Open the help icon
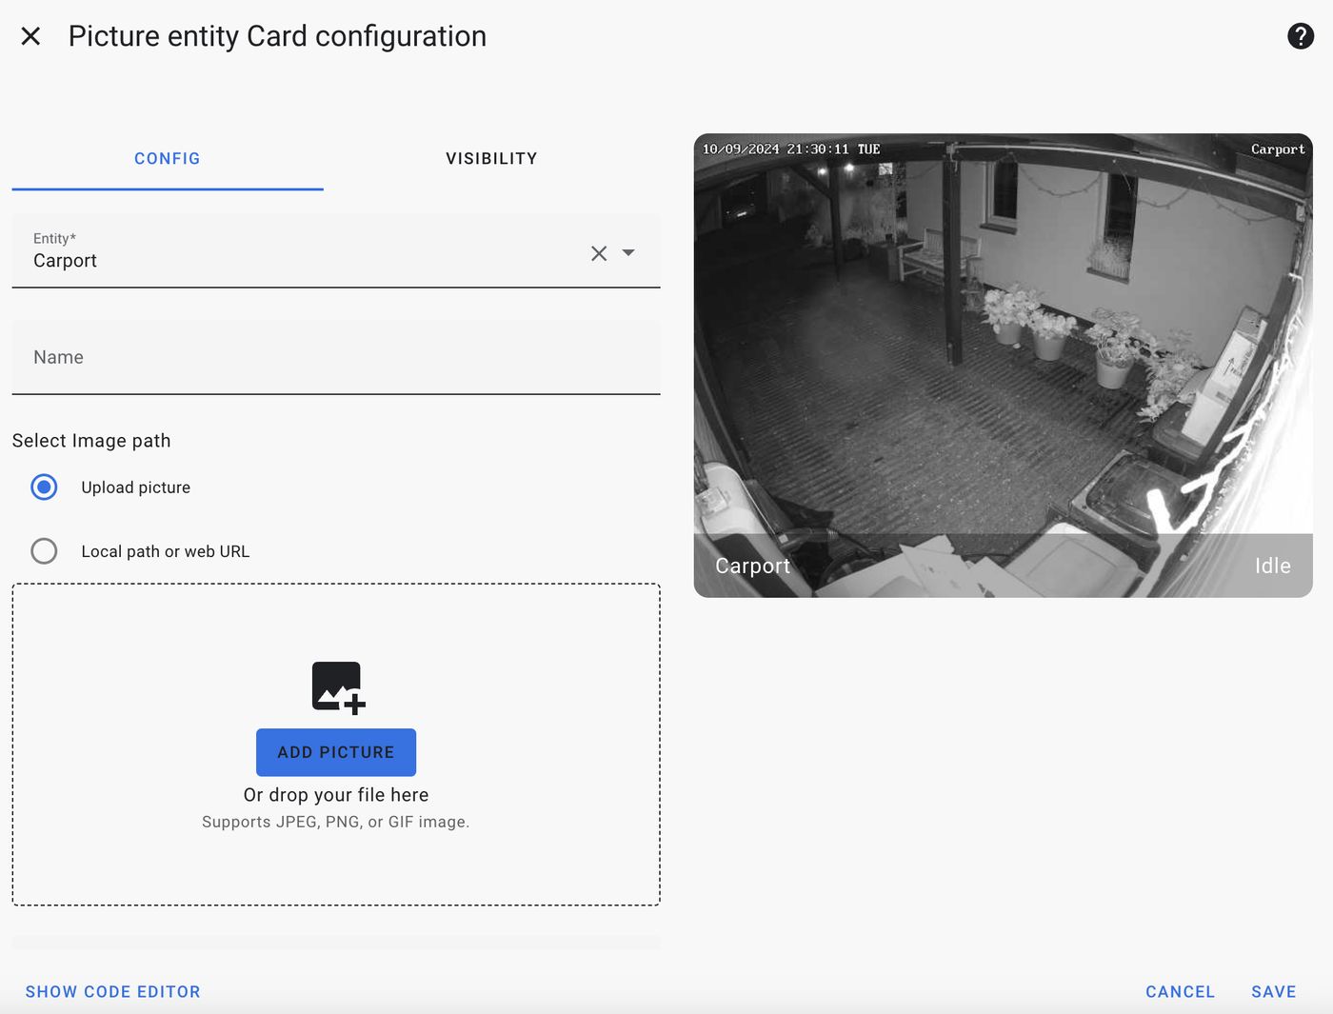1333x1014 pixels. tap(1300, 35)
